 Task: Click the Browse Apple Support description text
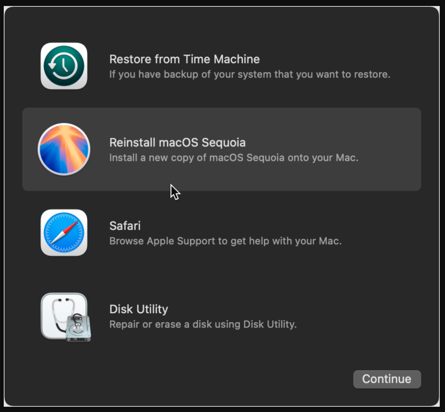(x=225, y=241)
